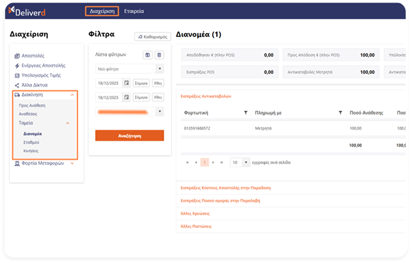Open Αποστολές in the sidebar

[33, 56]
